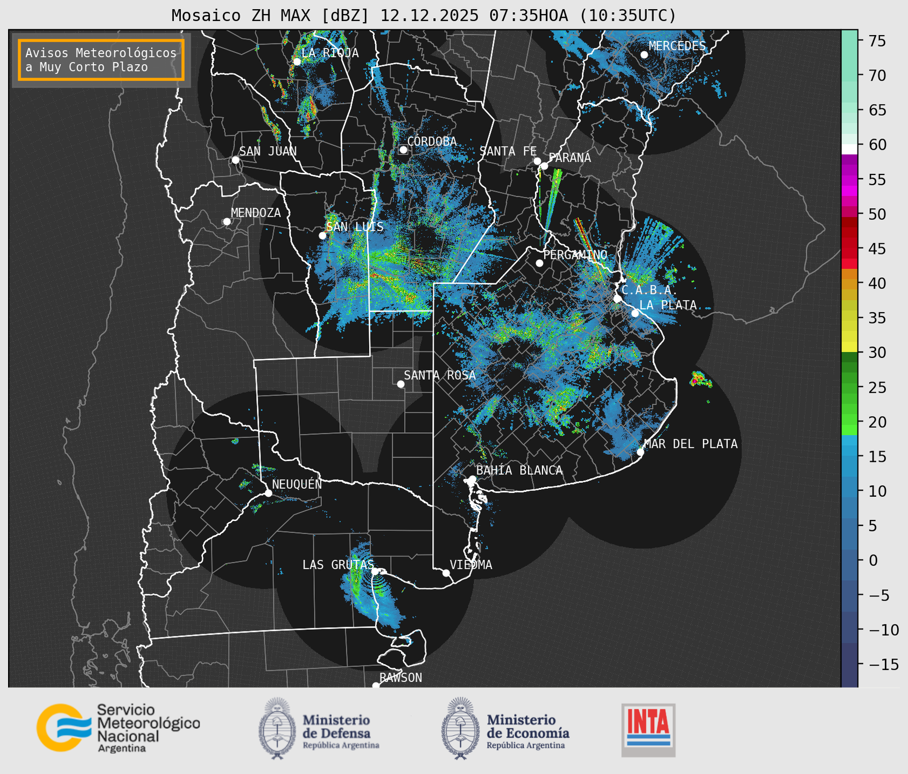This screenshot has height=774, width=908.
Task: Click the LA PLATA city marker dot
Action: click(x=635, y=313)
